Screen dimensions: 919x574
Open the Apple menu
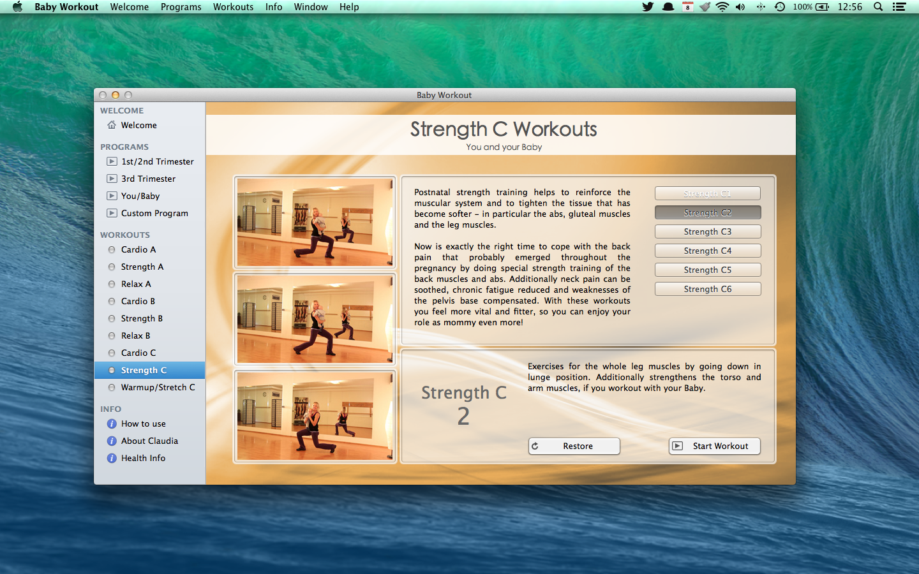(x=17, y=7)
